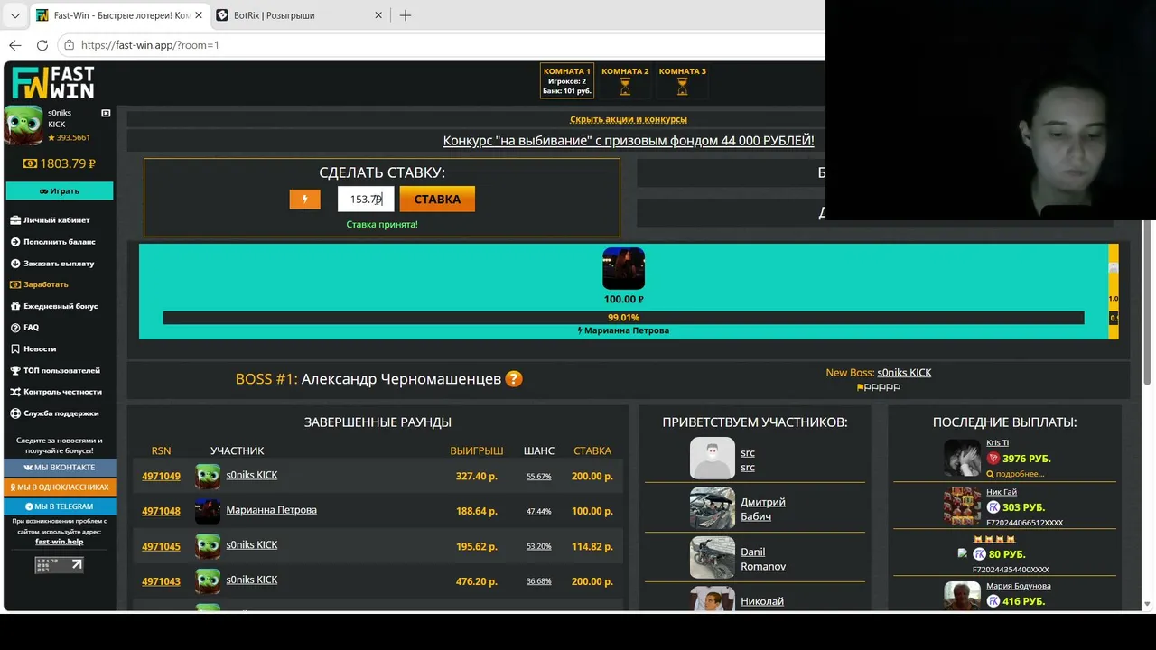Click the 100.00 ₽ player avatar thumbnail

[x=623, y=268]
